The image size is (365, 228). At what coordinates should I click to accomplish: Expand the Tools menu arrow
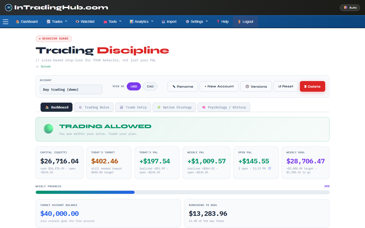[x=120, y=21]
